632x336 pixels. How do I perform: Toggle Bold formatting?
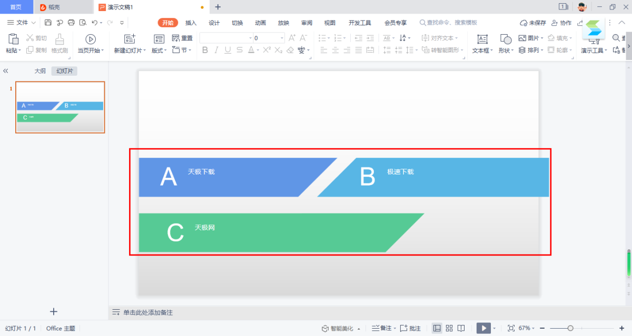click(205, 50)
